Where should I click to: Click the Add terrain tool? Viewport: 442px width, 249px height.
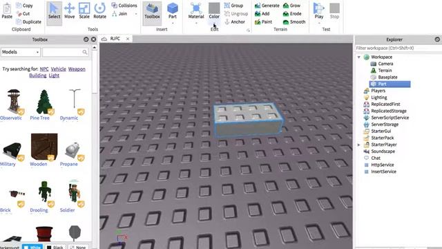[x=262, y=14]
